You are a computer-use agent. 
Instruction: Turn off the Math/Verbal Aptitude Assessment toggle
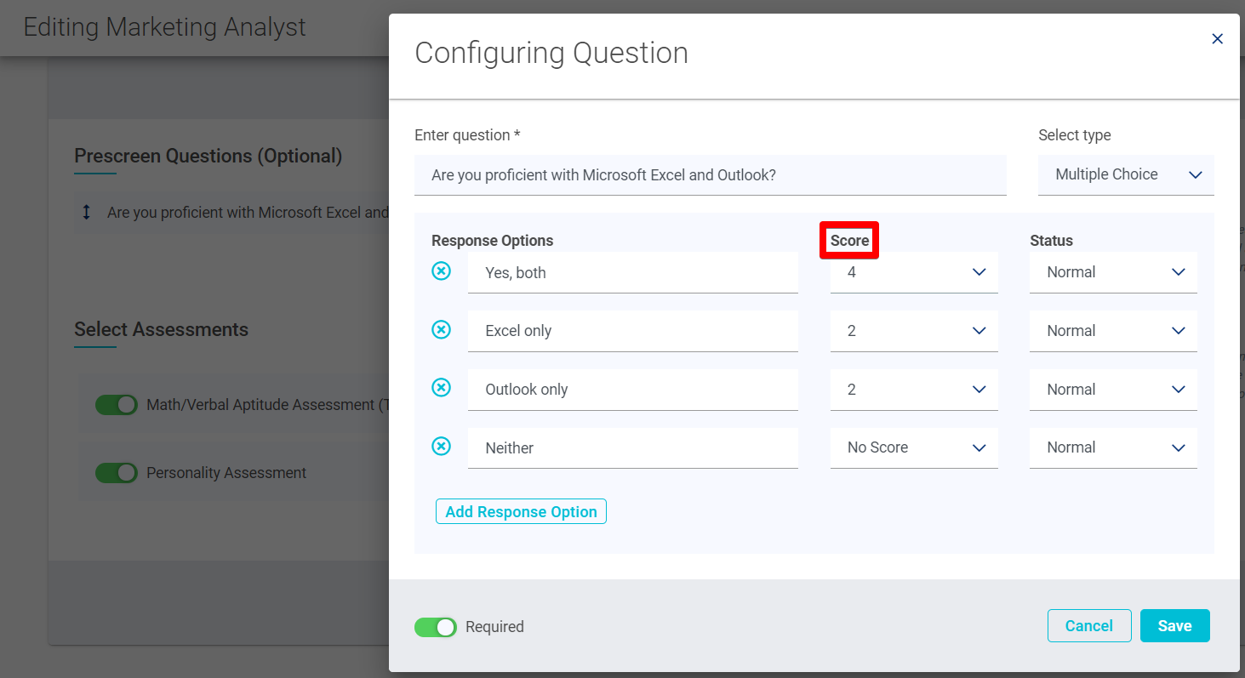pos(117,404)
